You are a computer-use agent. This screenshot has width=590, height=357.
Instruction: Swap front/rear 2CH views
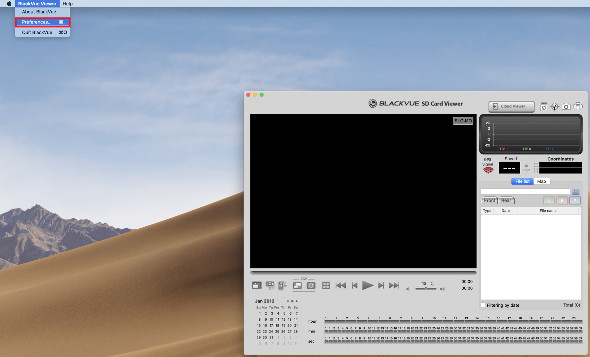tap(311, 286)
